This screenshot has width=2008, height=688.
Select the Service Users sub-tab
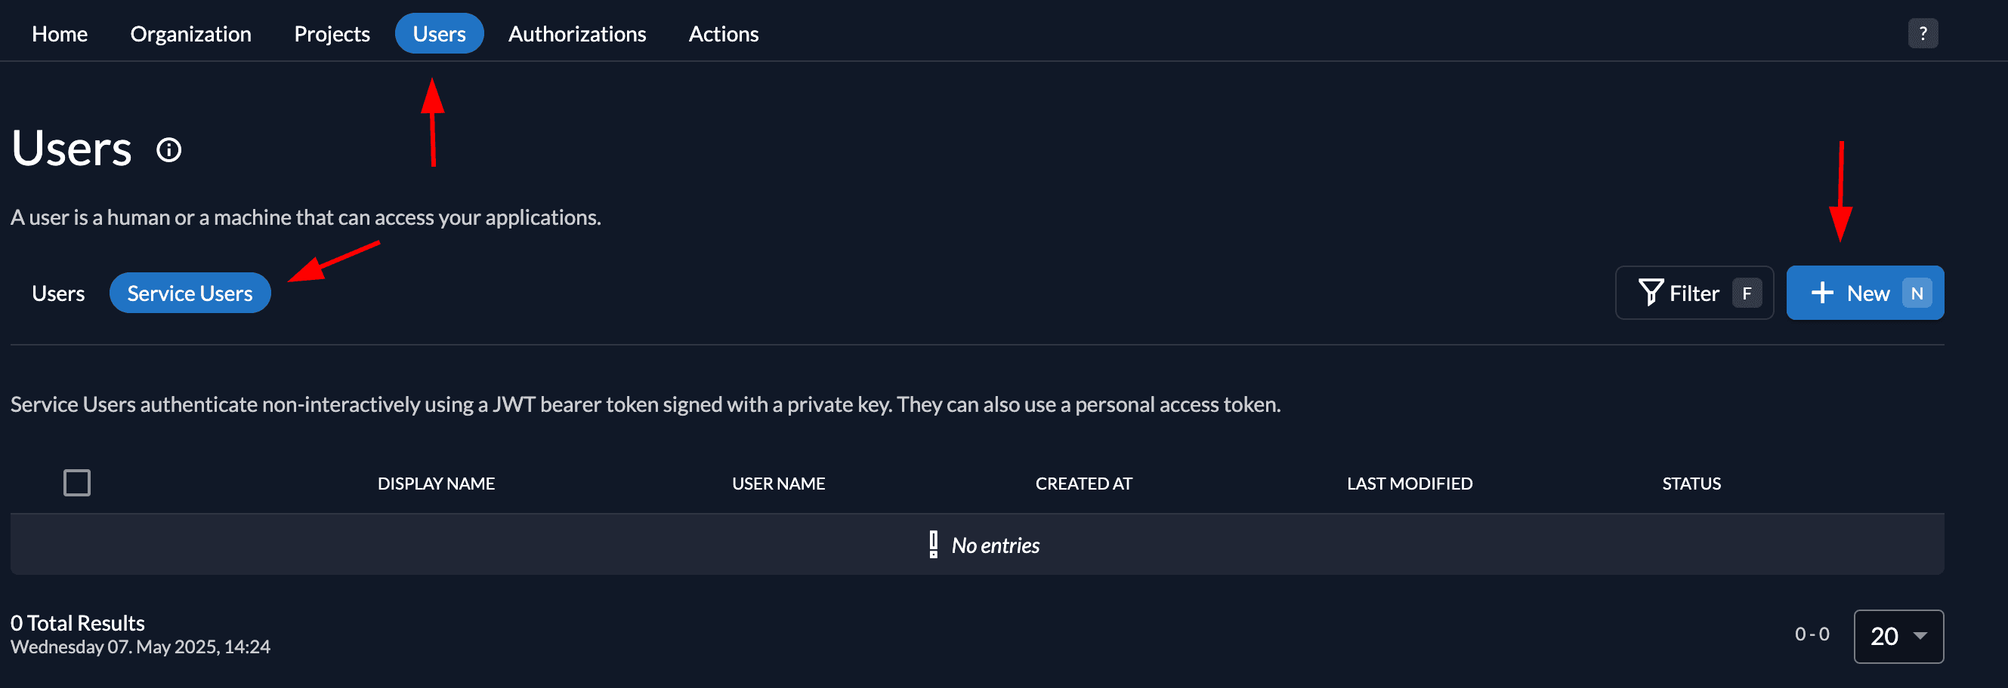coord(190,293)
